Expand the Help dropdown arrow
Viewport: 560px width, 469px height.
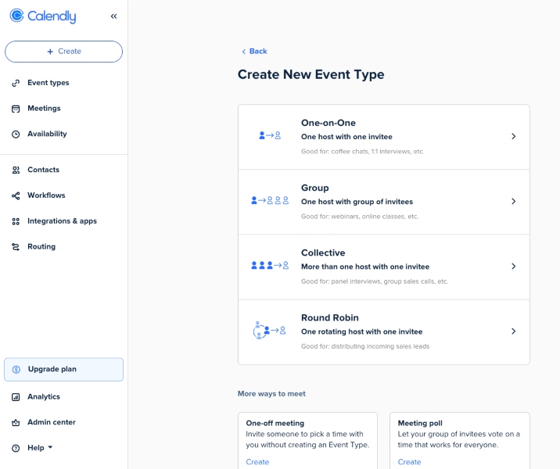[50, 447]
